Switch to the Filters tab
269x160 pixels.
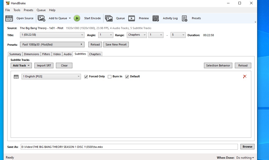point(46,54)
